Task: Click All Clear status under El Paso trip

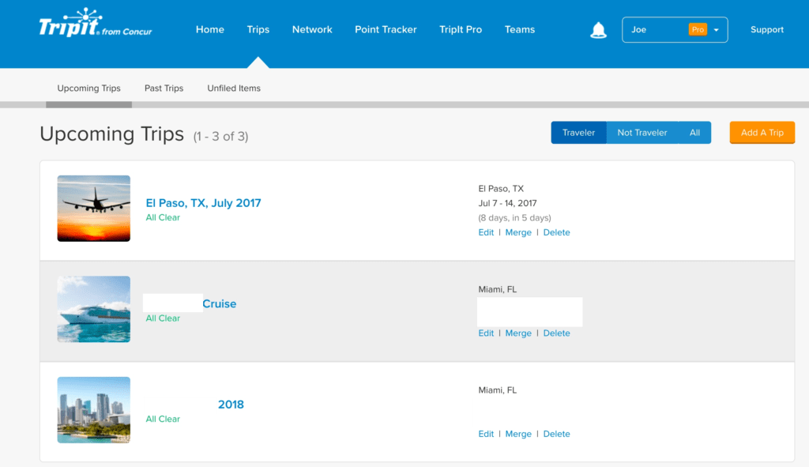Action: coord(163,217)
